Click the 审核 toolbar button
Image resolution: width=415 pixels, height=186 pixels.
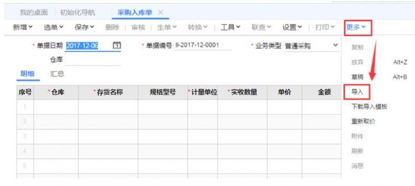coord(139,27)
